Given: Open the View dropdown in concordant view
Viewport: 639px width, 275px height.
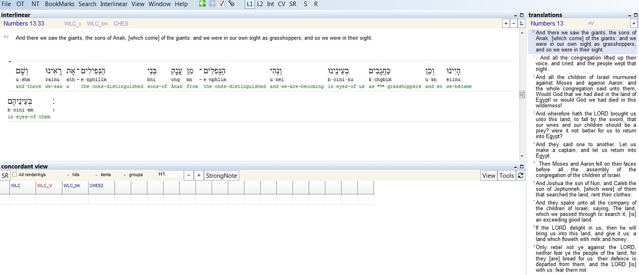Looking at the screenshot, I should pyautogui.click(x=489, y=176).
